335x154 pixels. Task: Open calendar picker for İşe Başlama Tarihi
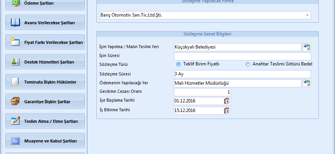click(227, 101)
